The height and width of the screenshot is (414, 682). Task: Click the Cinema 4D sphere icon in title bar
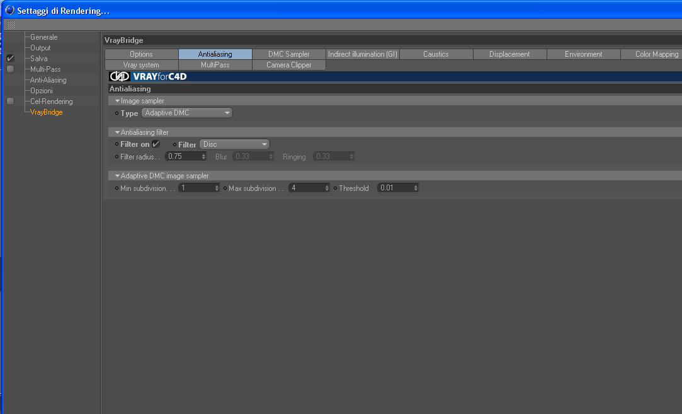pyautogui.click(x=9, y=10)
